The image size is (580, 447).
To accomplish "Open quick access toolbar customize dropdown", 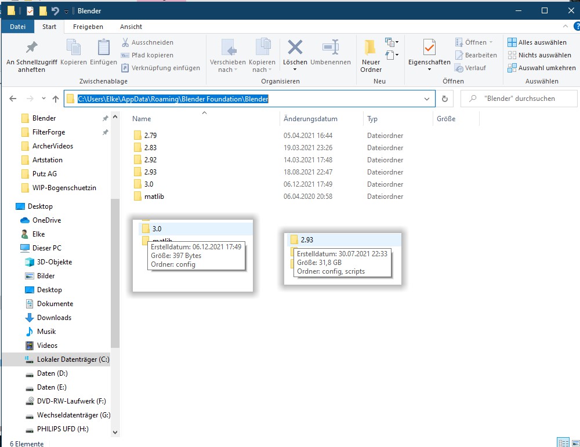I will coord(66,12).
